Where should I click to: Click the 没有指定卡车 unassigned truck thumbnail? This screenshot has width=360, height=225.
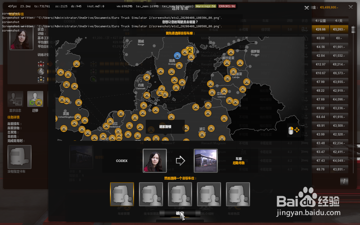point(19,157)
